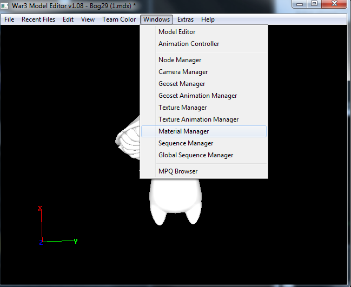Open the Recent Files menu
Screen dimensions: 351x287
[x=38, y=19]
